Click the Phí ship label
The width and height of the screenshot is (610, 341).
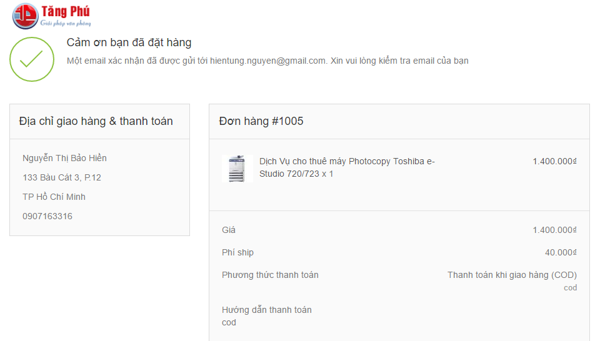pos(237,252)
